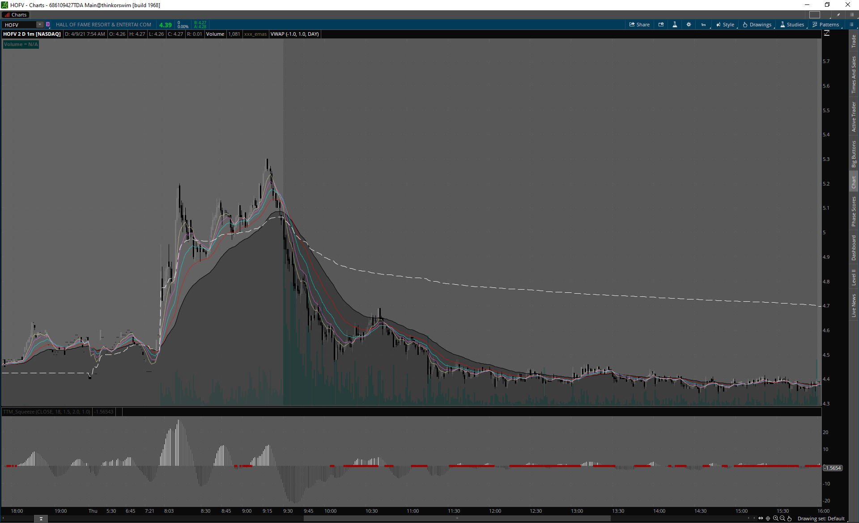The height and width of the screenshot is (523, 859).
Task: Switch to Times And Sales sidebar tab
Action: click(854, 74)
